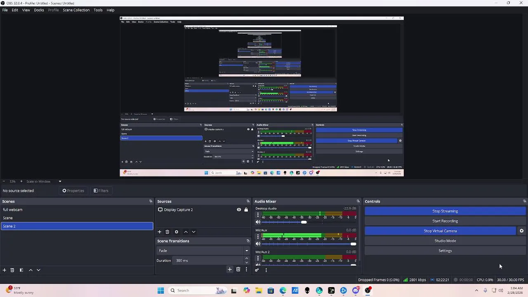528x297 pixels.
Task: Click the Duration 300 ms field
Action: pyautogui.click(x=208, y=261)
